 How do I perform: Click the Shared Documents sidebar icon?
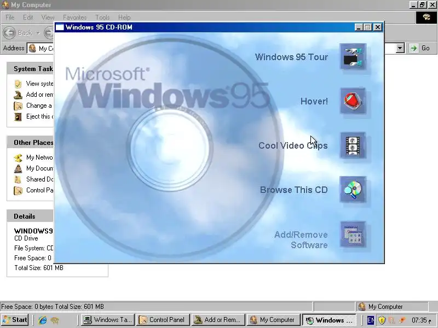18,179
